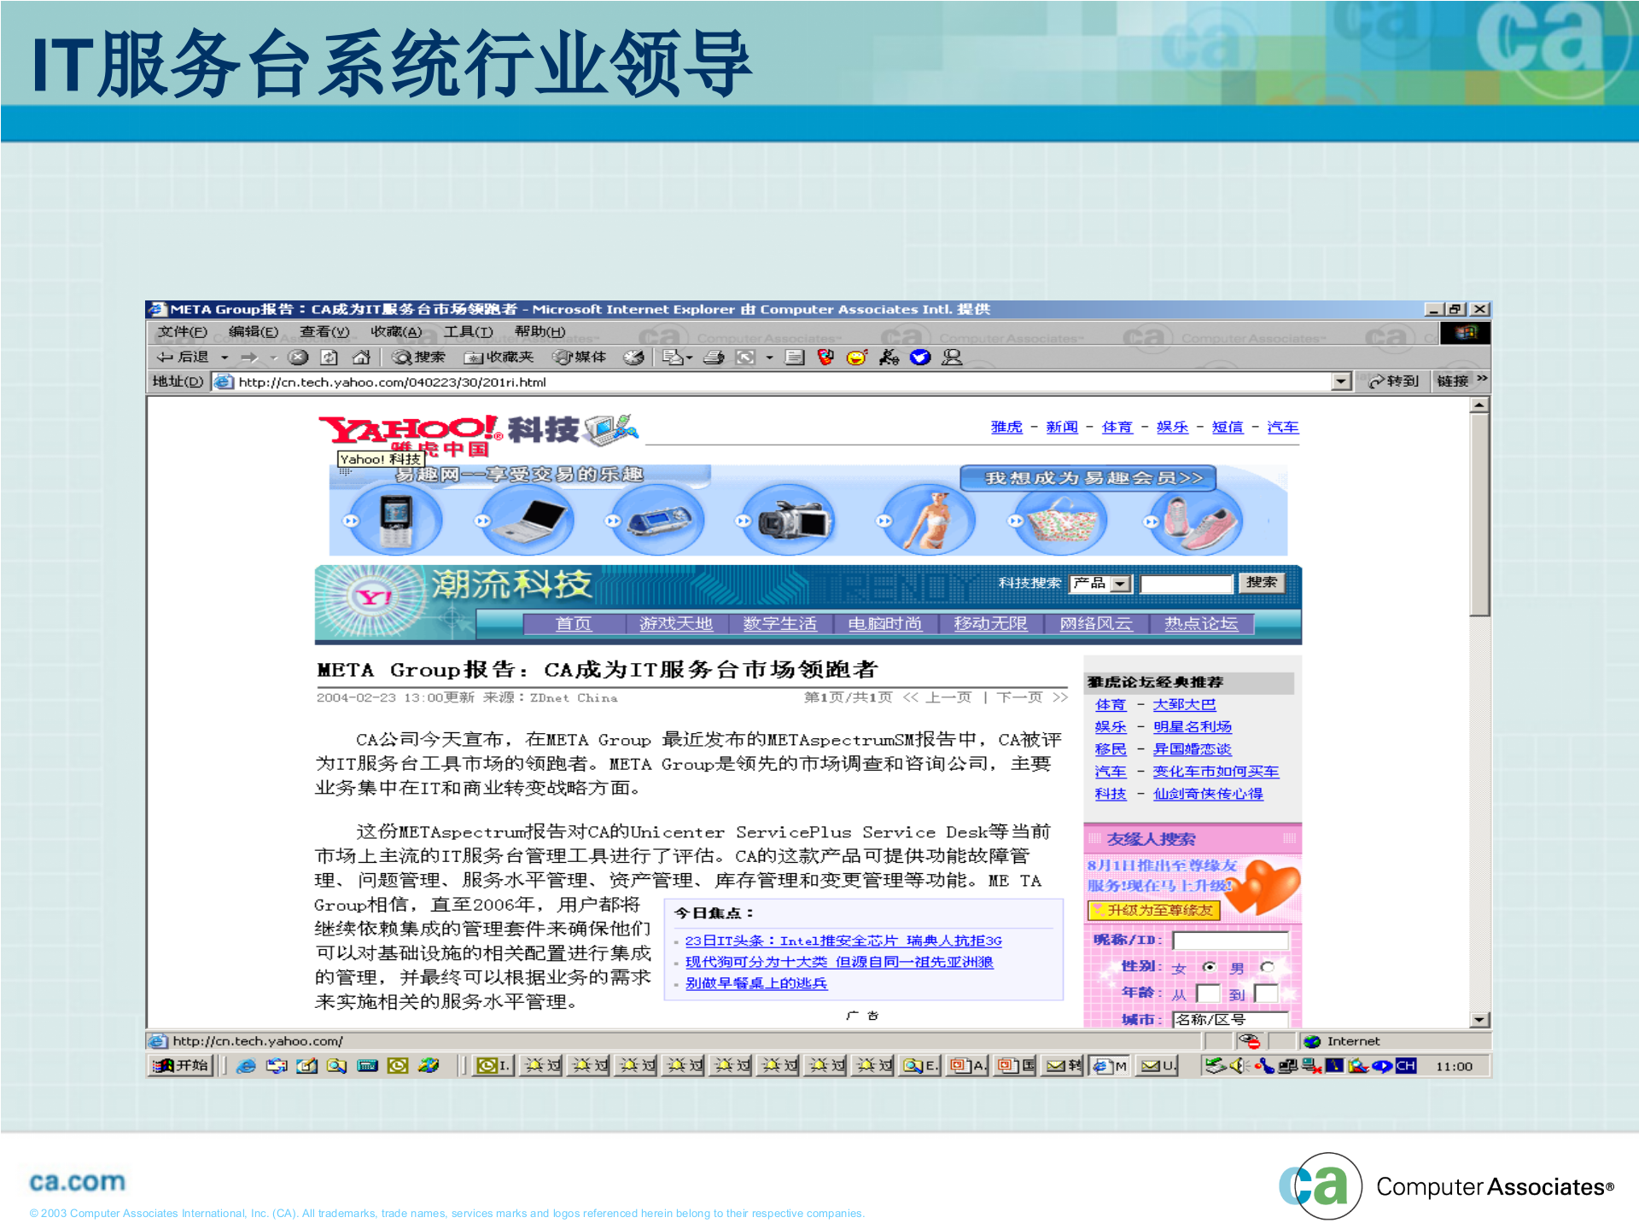Switch to the 游戏天地 tab
This screenshot has width=1639, height=1229.
point(674,624)
